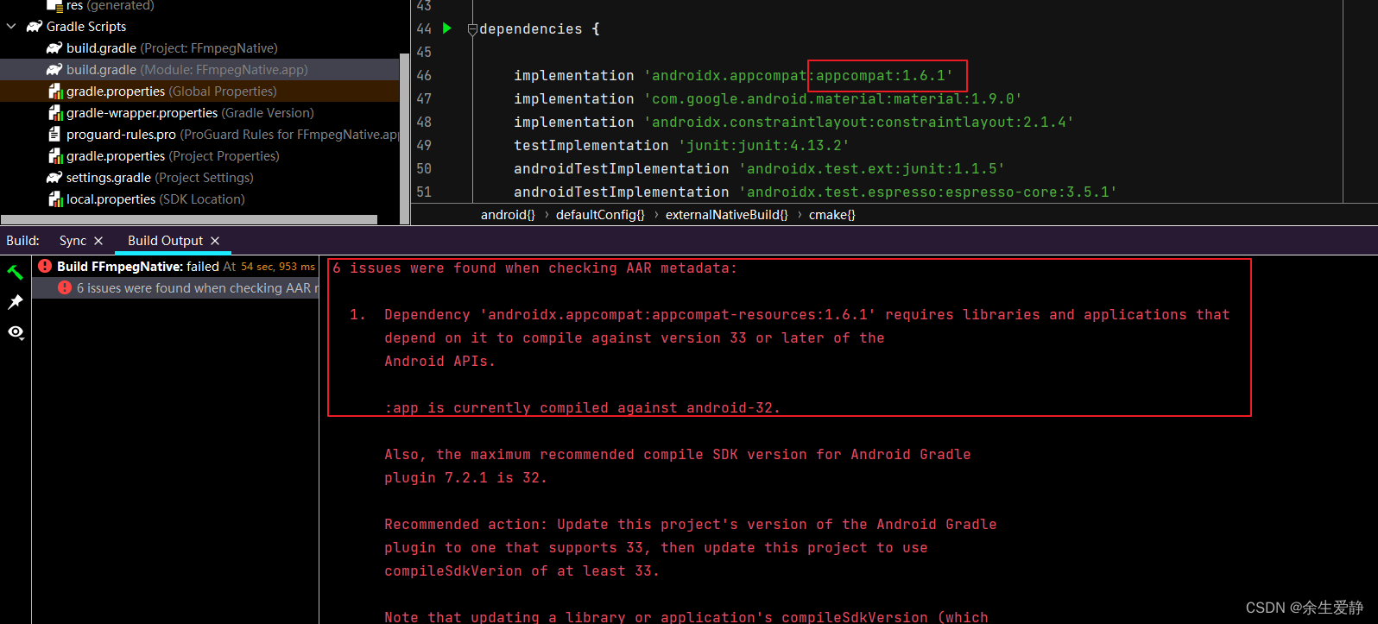Click androidx.test.ext:junit:1.1.5 line

coord(759,169)
